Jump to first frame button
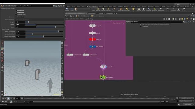Image resolution: width=195 pixels, height=109 pixels. [x=3, y=98]
